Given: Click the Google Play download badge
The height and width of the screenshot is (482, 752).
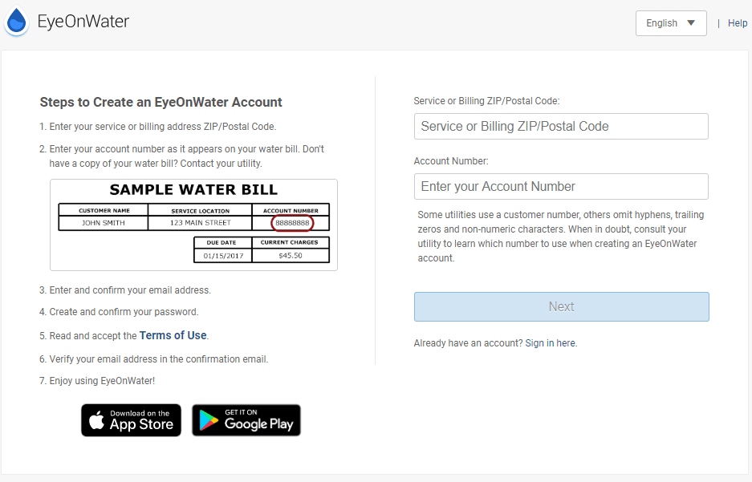Looking at the screenshot, I should tap(246, 419).
